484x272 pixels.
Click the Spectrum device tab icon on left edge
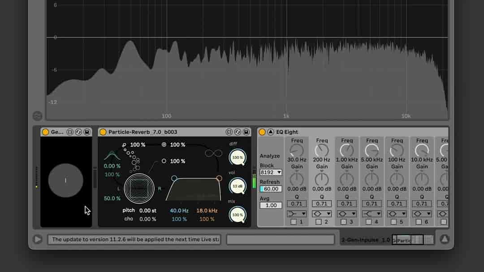point(38,116)
